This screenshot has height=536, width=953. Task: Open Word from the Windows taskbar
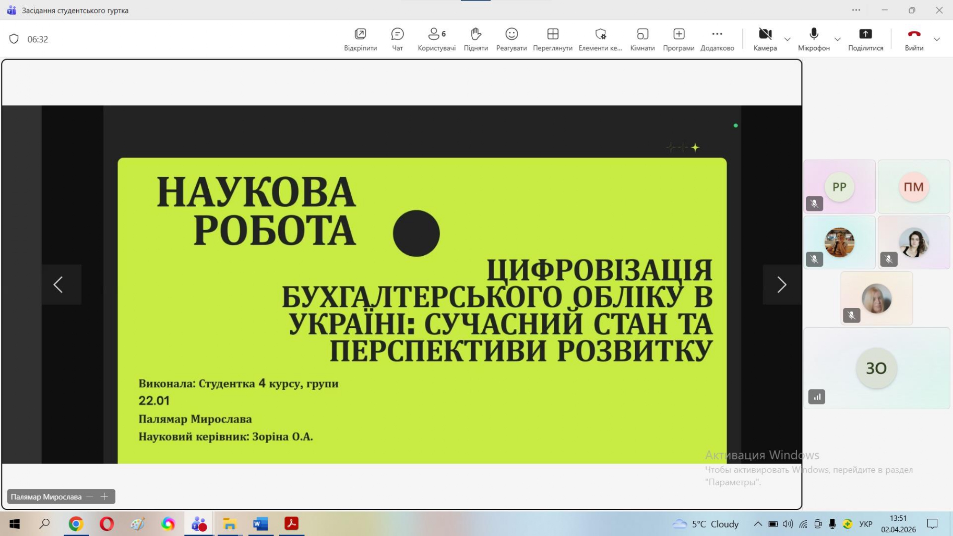[260, 524]
